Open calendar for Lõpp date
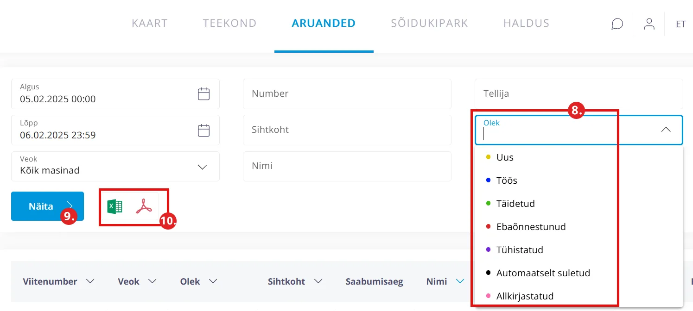Screen dimensions: 693x311 [203, 131]
